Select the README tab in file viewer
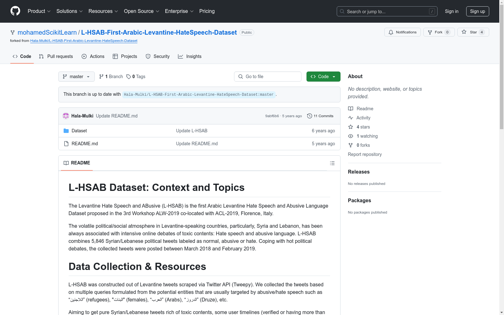Screen dimensions: 504x315 77,163
